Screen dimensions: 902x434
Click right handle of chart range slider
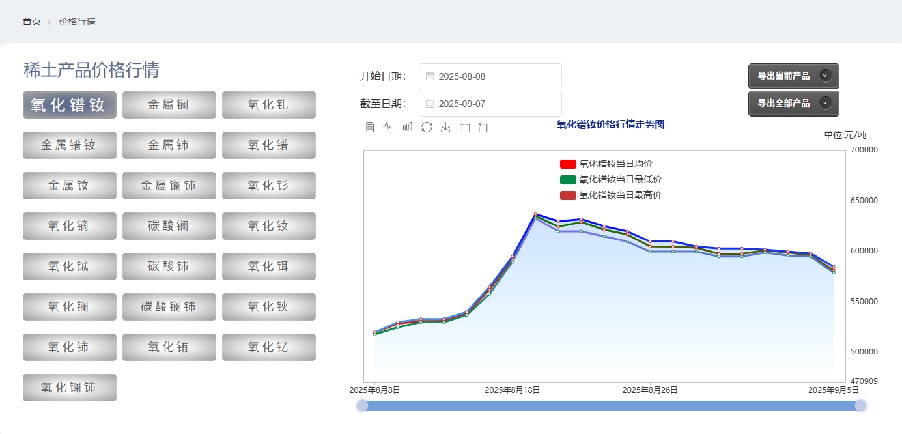coord(860,406)
